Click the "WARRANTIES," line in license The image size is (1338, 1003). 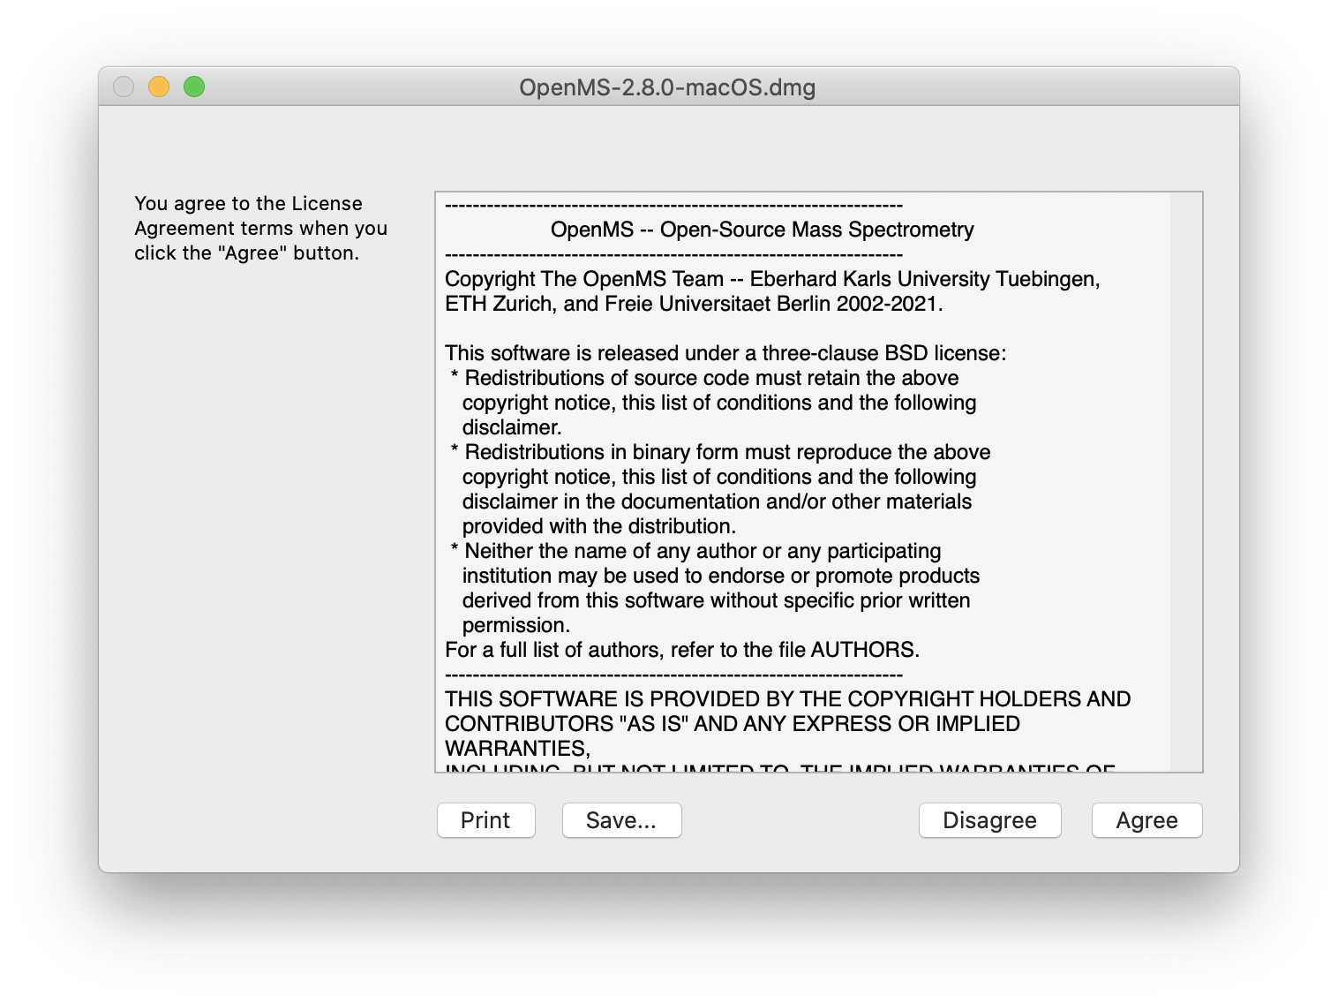[517, 749]
